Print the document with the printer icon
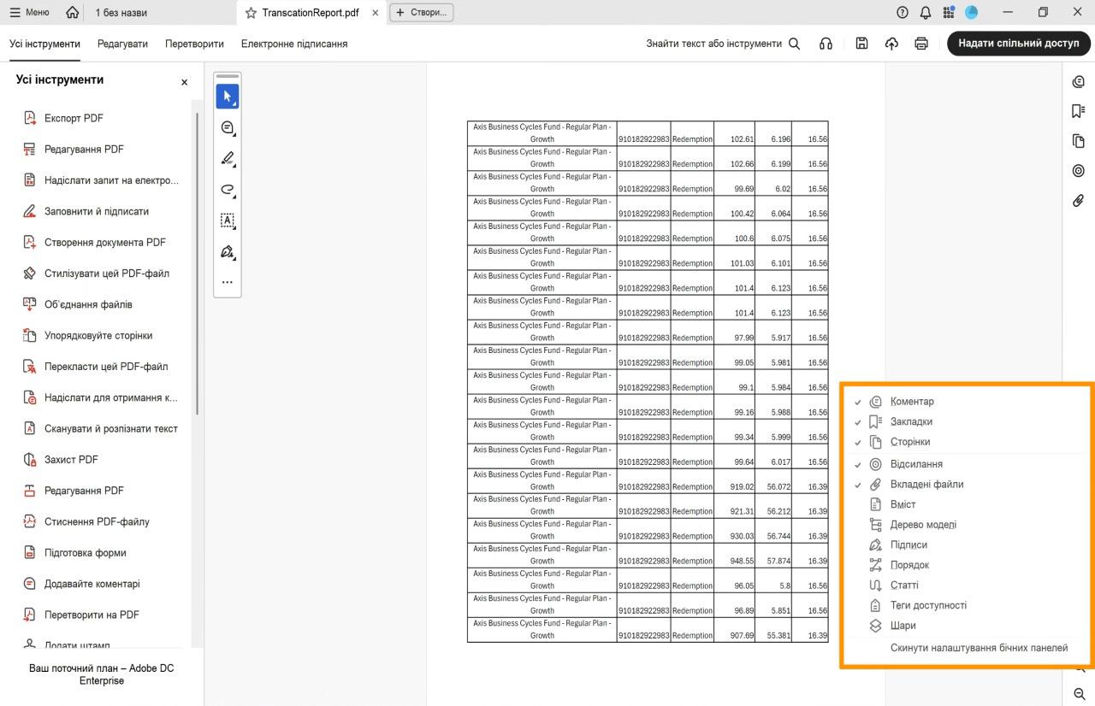The width and height of the screenshot is (1095, 706). 921,44
